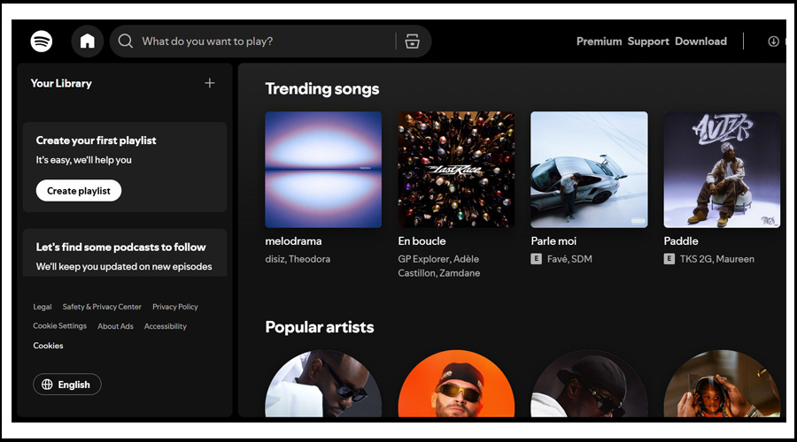Open the Browse icon in search bar
This screenshot has height=442, width=797.
412,42
